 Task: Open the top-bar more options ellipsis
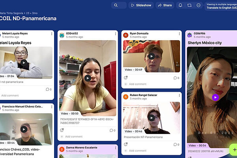tap(198, 5)
